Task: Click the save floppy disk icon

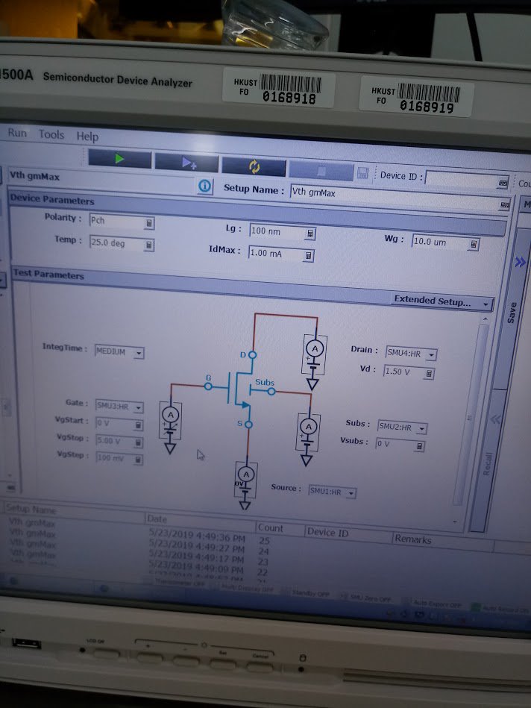Action: point(362,173)
